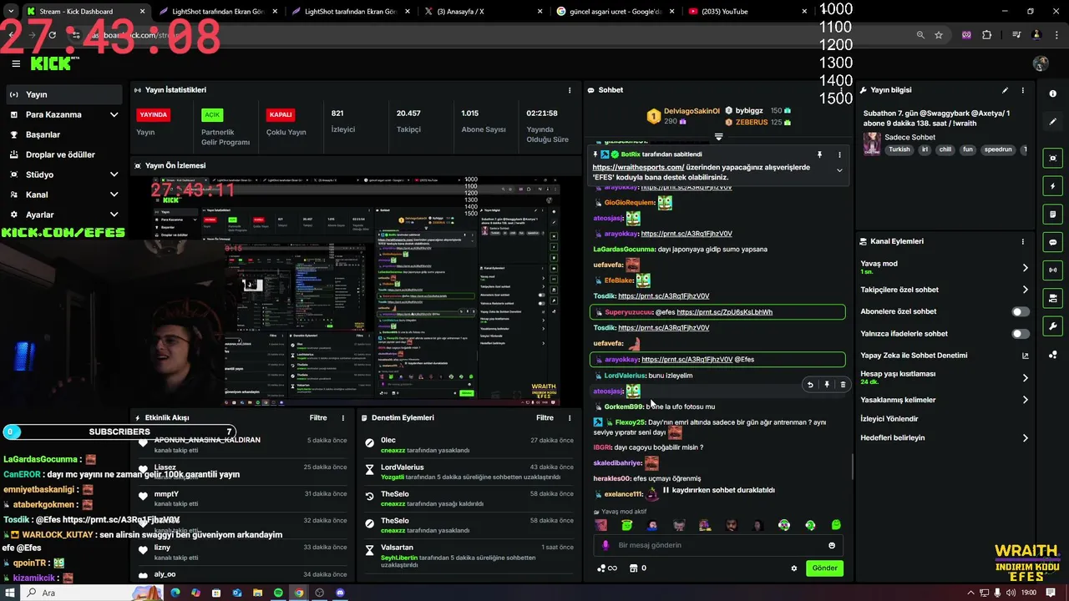Collapse the chat leaderboard handle
This screenshot has width=1069, height=601.
(x=718, y=136)
